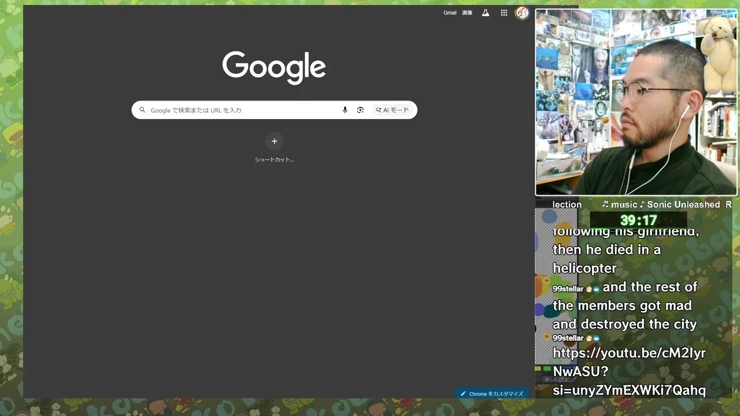Click the 39:17 timer display

(x=638, y=220)
